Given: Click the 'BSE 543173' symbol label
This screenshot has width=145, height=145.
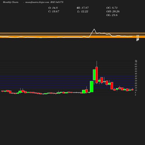Looking at the screenshot, I should pos(57,2).
